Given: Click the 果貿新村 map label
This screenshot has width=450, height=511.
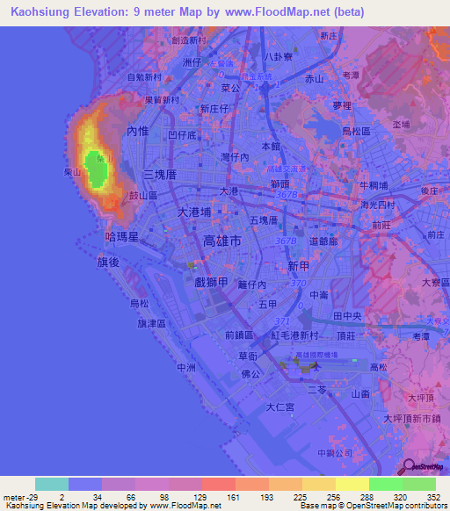Looking at the screenshot, I should pos(162,100).
